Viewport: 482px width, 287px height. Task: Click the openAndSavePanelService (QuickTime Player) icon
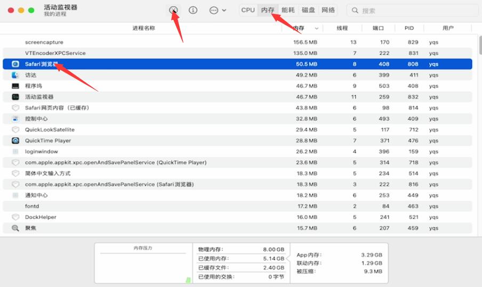15,162
